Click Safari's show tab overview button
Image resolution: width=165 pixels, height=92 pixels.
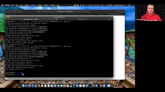click(122, 11)
